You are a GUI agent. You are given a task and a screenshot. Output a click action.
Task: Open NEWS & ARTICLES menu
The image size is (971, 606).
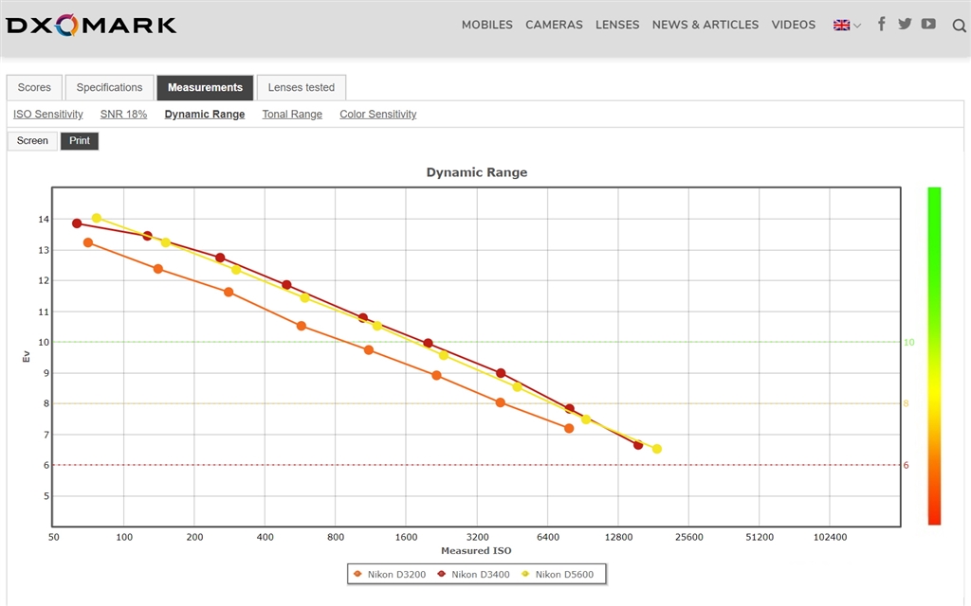705,25
